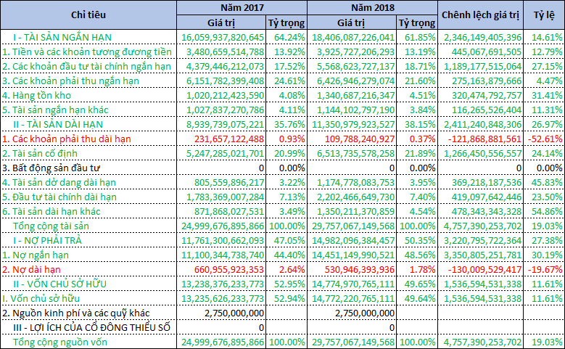The image size is (565, 349).
Task: Select difference value 3,350,805,251,781
Action: 483,255
